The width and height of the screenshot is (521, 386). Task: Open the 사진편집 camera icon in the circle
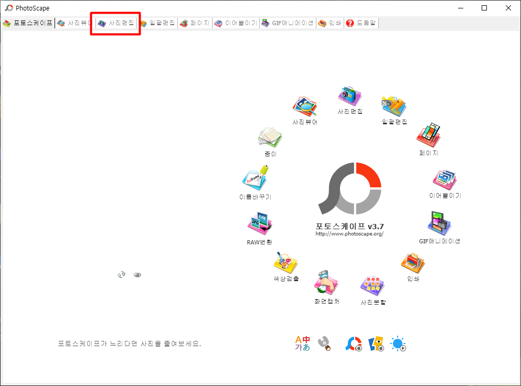[349, 96]
